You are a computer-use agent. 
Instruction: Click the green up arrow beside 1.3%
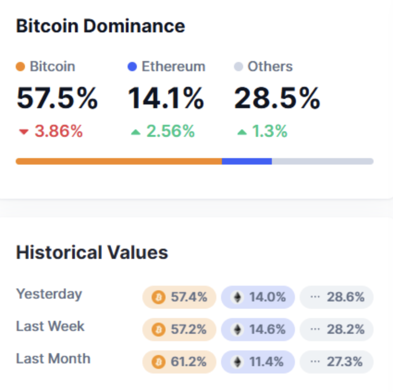242,132
